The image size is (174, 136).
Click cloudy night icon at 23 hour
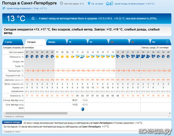coord(138,56)
